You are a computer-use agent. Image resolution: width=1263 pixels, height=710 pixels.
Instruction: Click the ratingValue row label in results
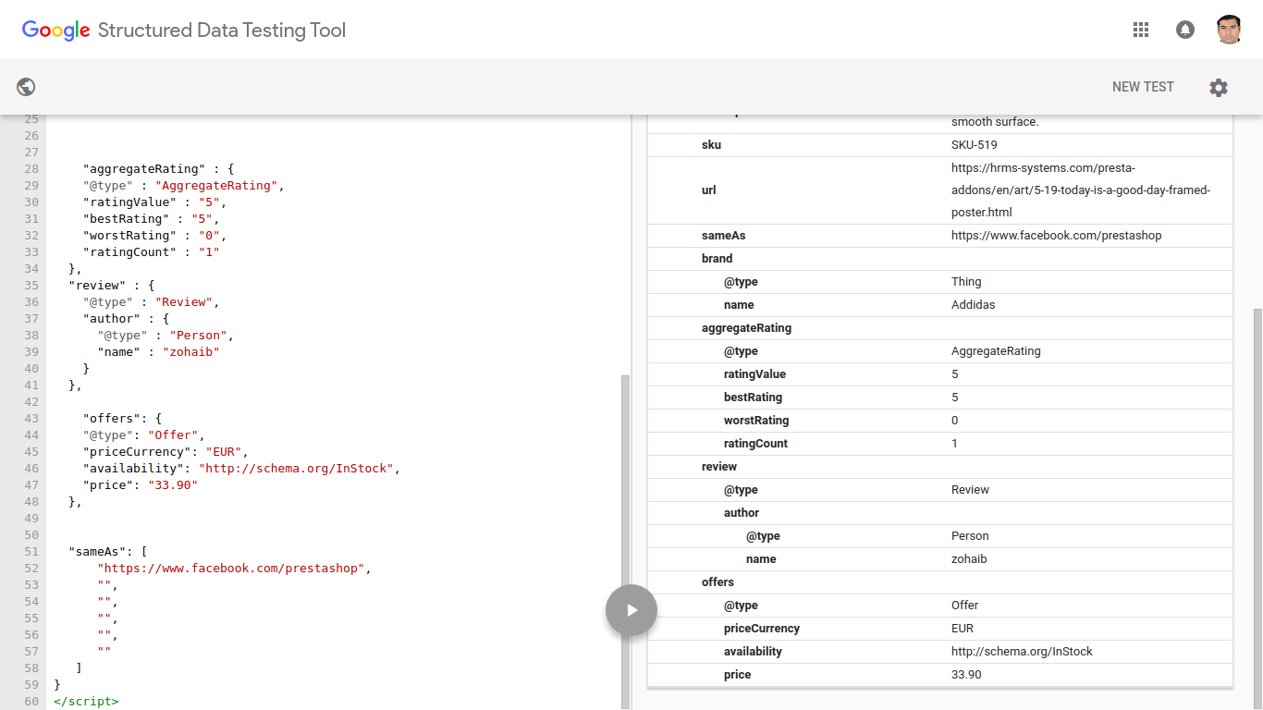click(754, 374)
